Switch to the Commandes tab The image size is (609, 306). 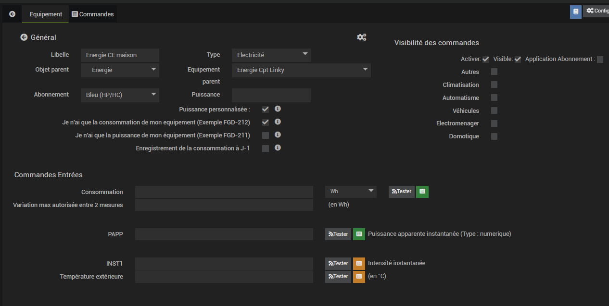pyautogui.click(x=93, y=14)
